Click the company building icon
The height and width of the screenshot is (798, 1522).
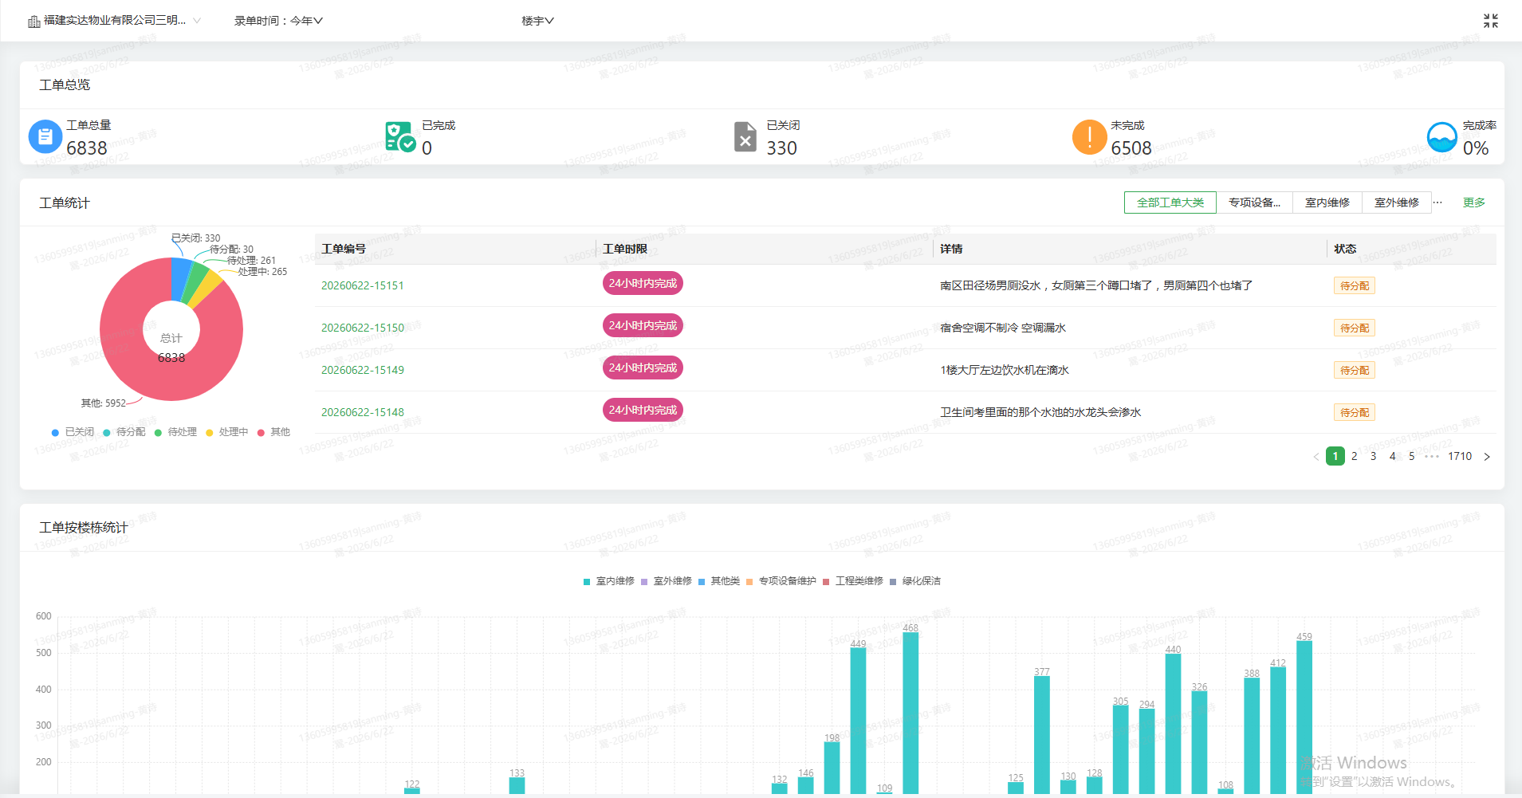pyautogui.click(x=34, y=22)
